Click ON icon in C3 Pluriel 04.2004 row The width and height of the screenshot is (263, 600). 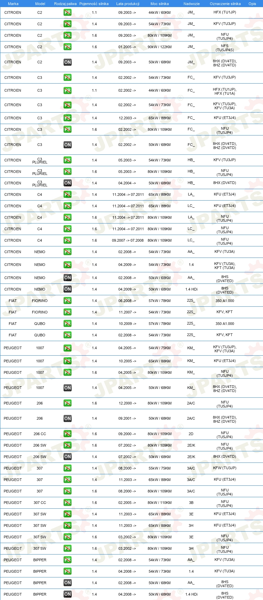coord(68,183)
